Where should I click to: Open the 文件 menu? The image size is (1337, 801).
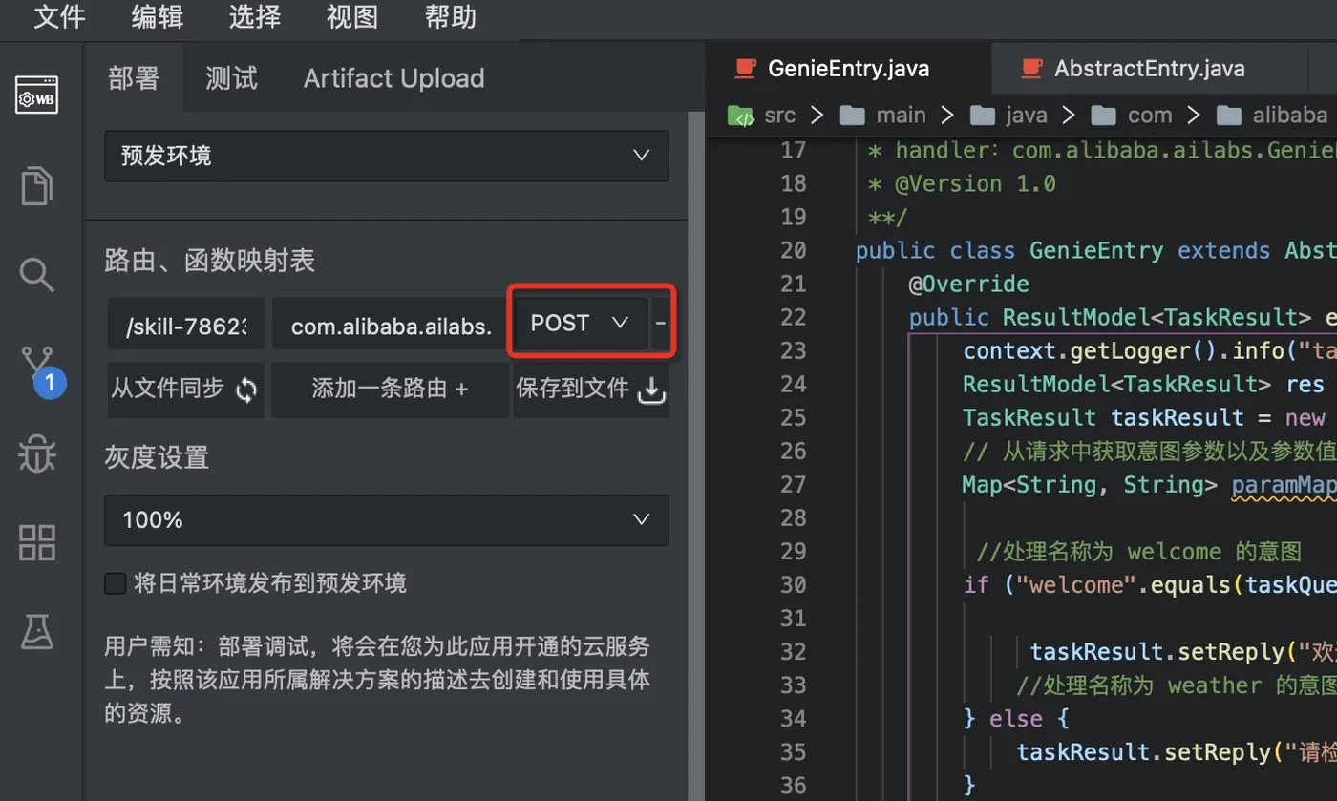tap(59, 17)
